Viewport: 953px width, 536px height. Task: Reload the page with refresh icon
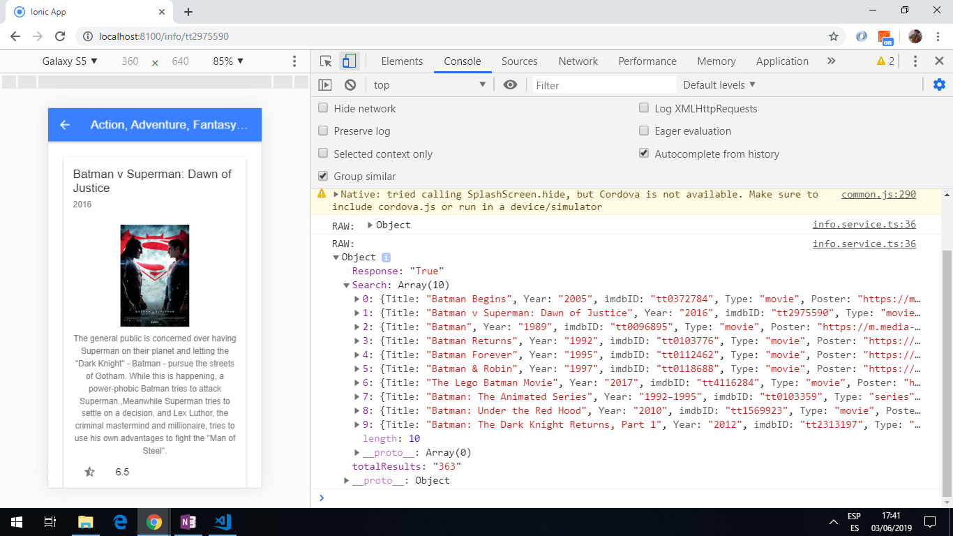point(60,36)
